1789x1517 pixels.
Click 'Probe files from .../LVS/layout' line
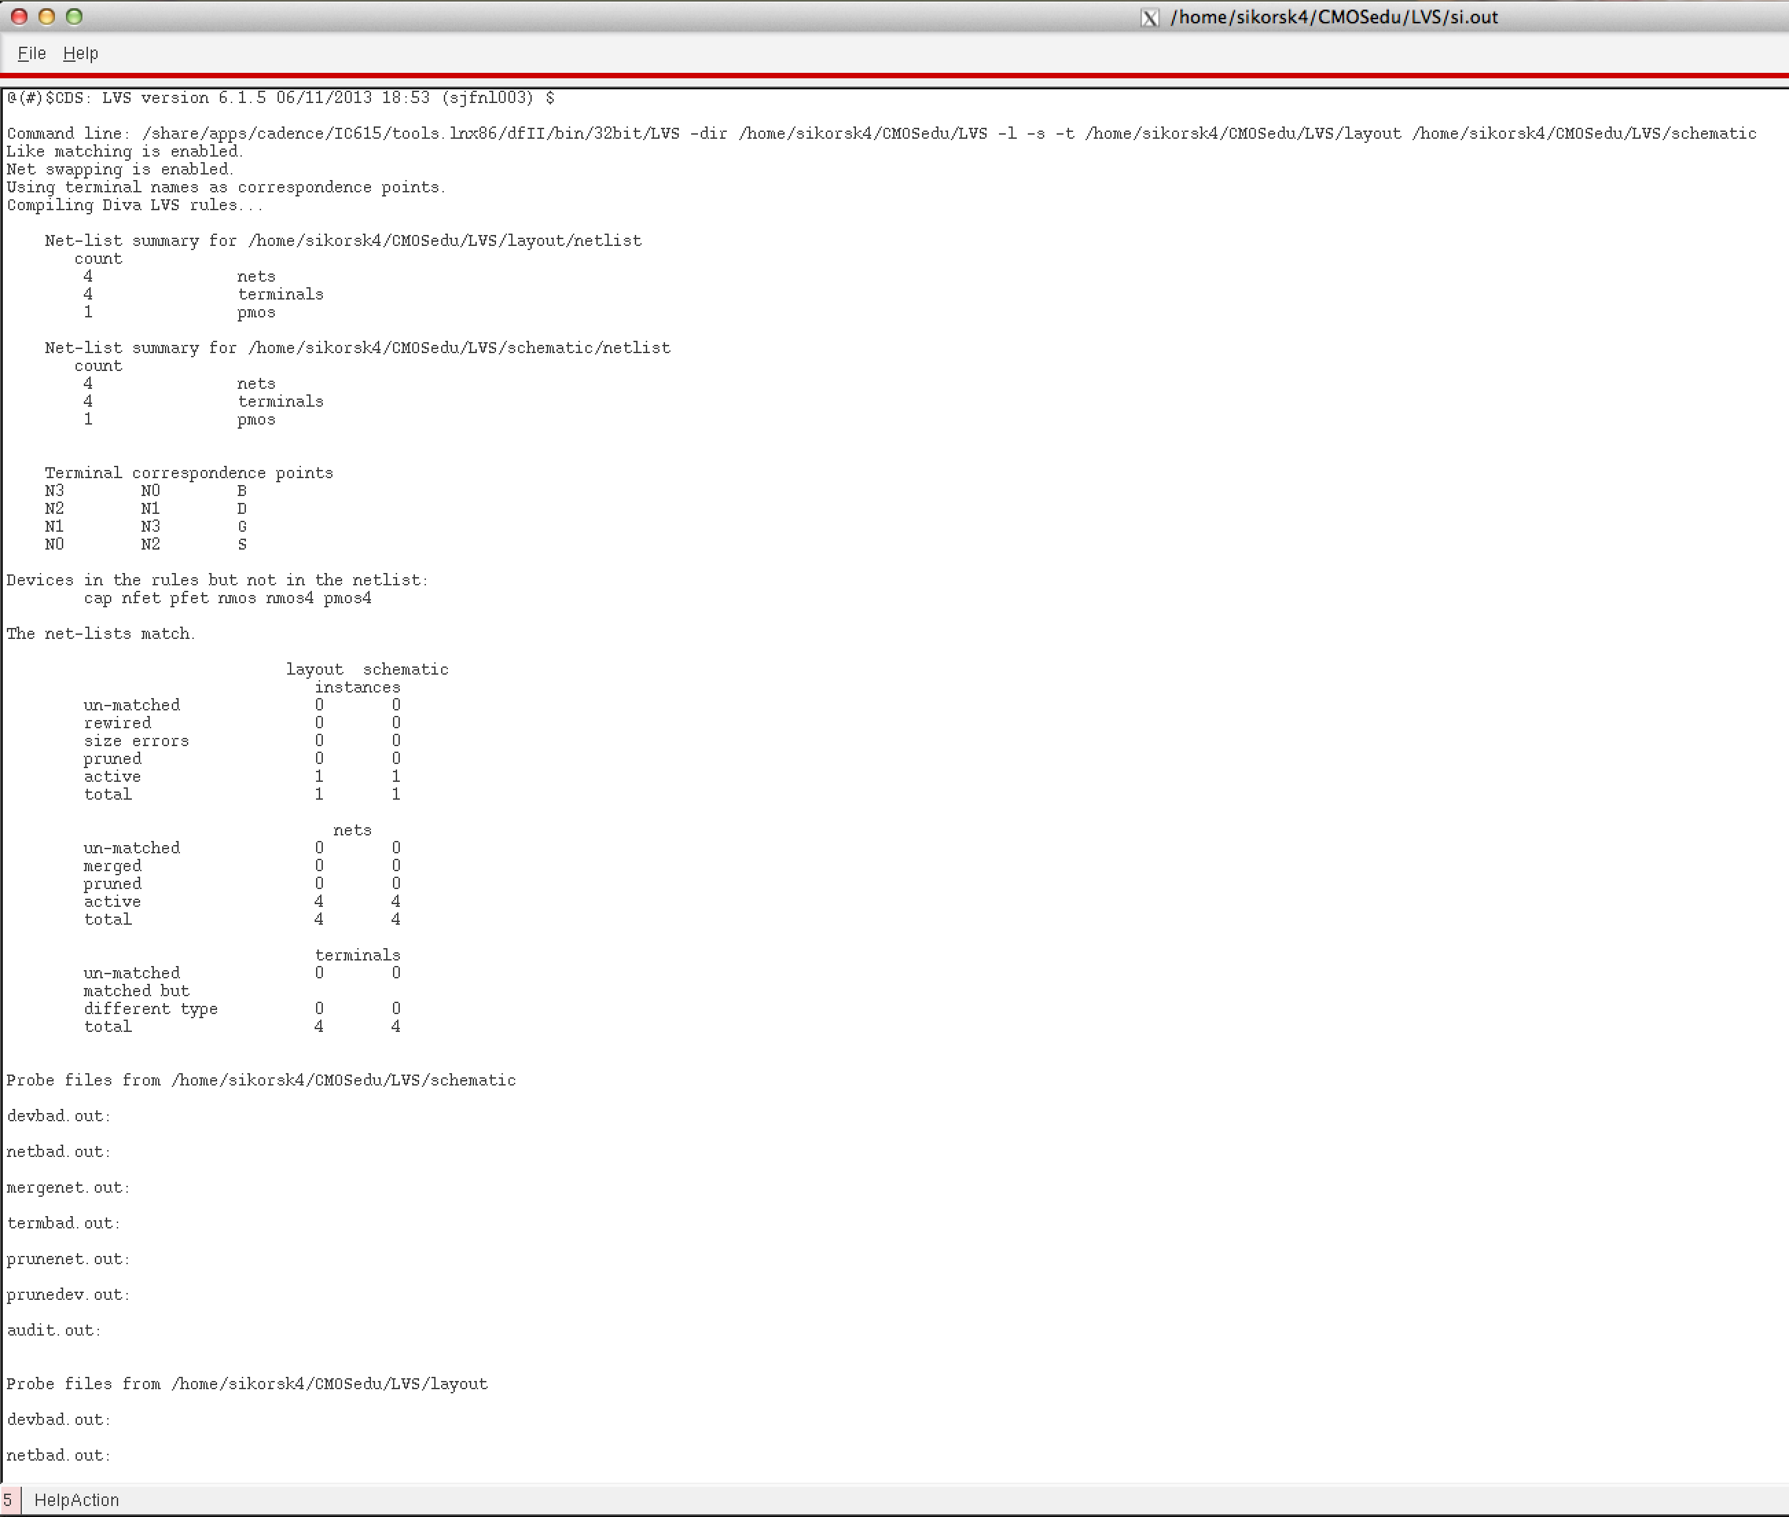(247, 1384)
